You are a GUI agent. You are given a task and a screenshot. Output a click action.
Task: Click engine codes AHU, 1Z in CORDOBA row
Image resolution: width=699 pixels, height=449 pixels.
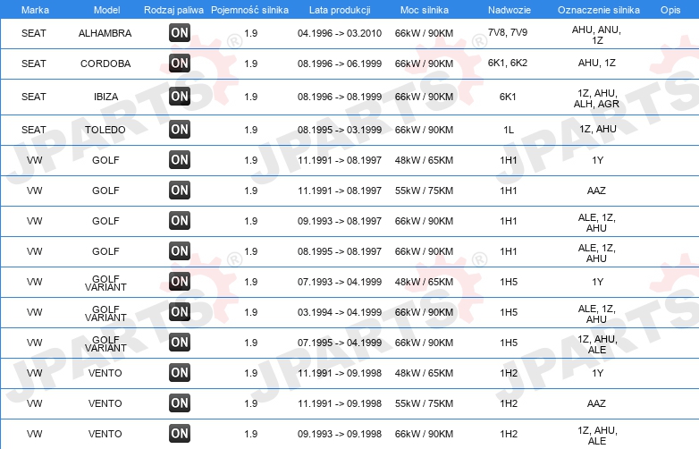pos(597,63)
